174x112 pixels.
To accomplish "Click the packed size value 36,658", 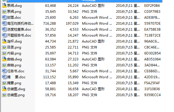I will (73, 89).
